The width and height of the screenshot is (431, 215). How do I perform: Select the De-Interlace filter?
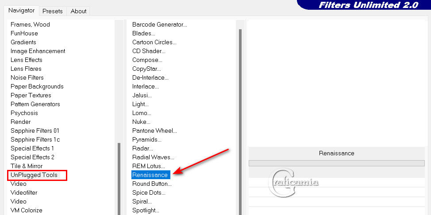(150, 77)
